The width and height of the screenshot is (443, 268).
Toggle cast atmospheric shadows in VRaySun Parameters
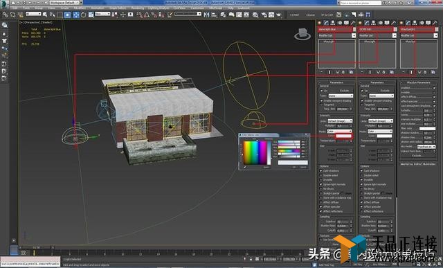pos(434,106)
